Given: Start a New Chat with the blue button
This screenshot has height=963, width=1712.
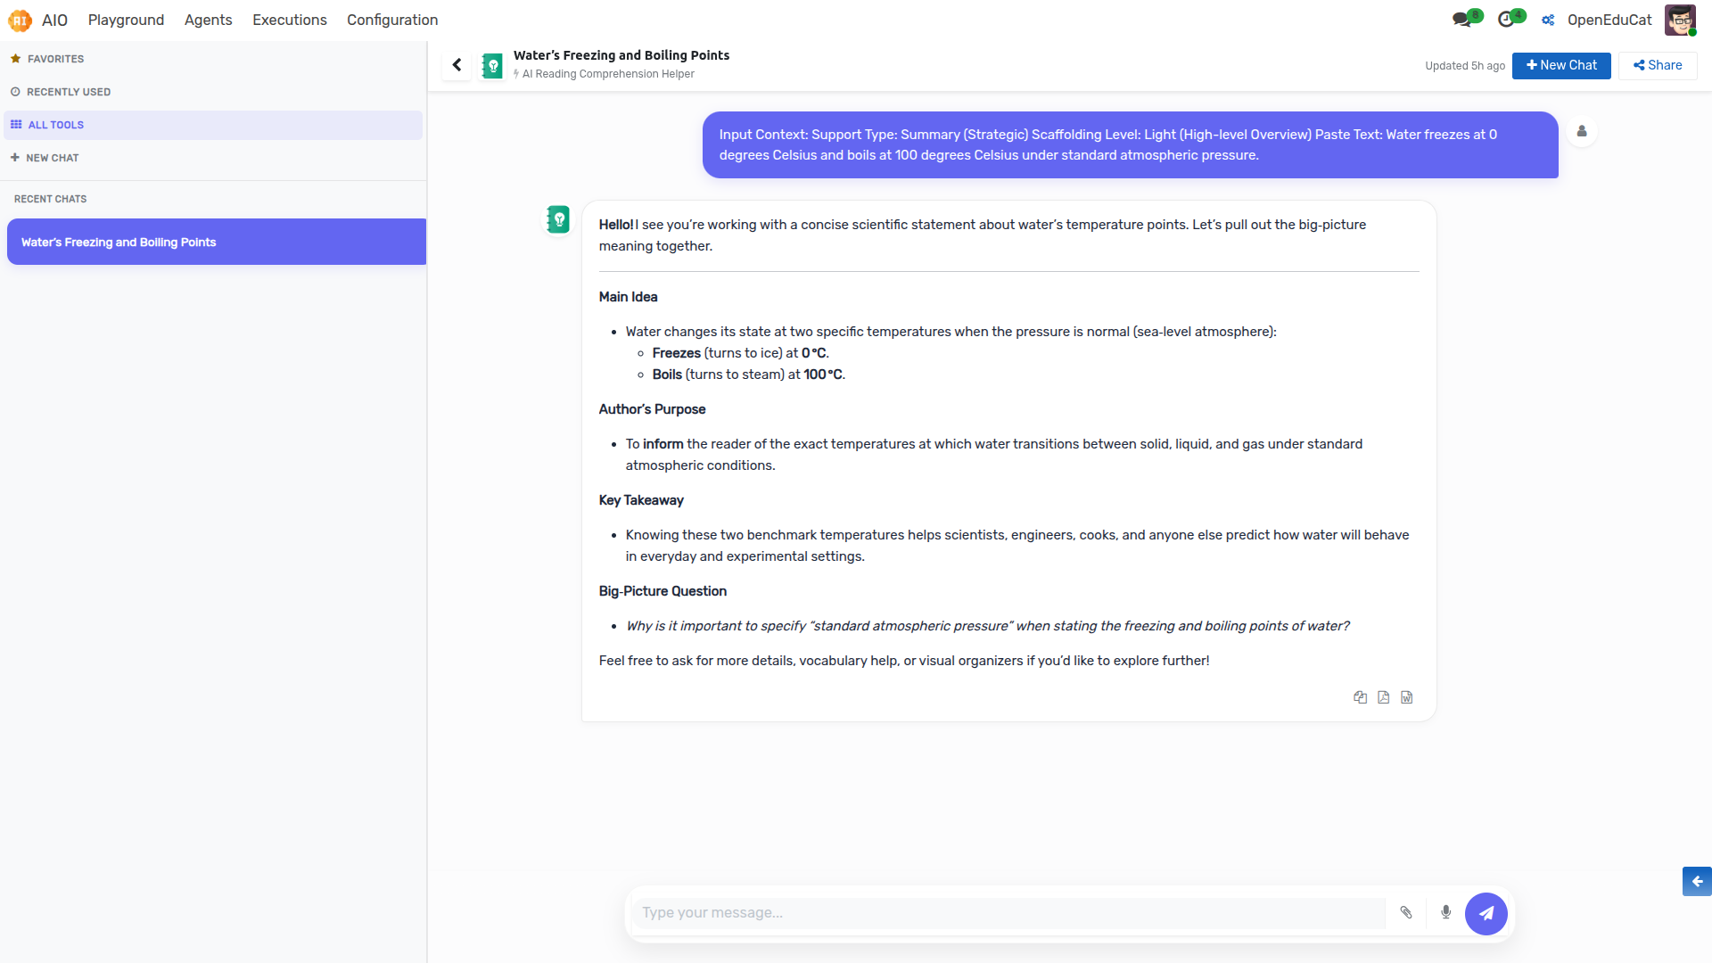Looking at the screenshot, I should (1561, 65).
